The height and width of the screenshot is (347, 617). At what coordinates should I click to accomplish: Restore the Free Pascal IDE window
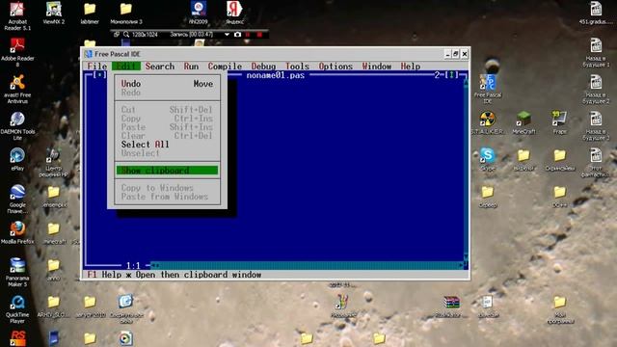[x=456, y=54]
